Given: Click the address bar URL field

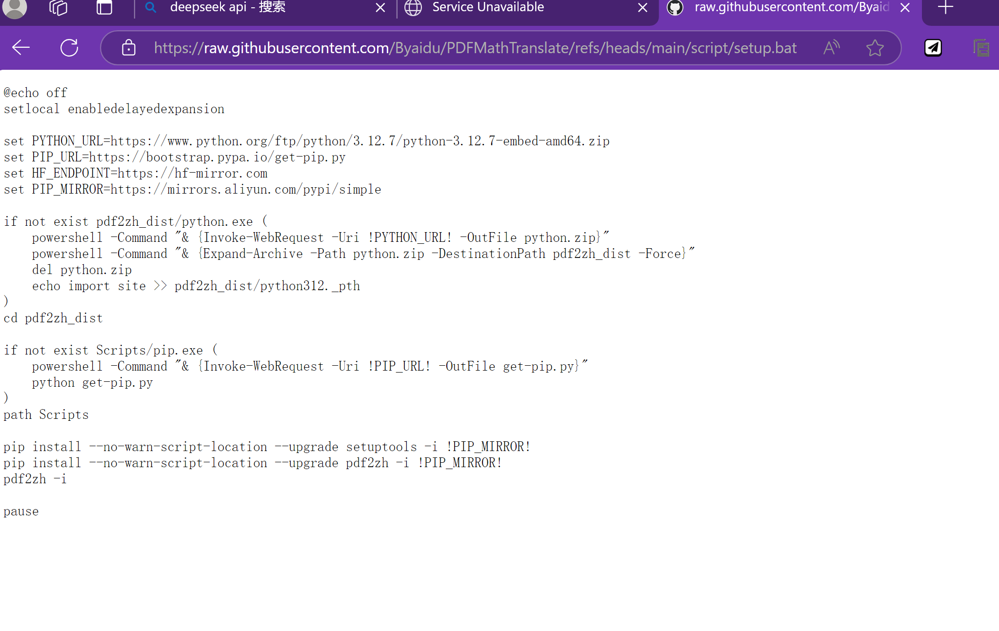Looking at the screenshot, I should [475, 48].
